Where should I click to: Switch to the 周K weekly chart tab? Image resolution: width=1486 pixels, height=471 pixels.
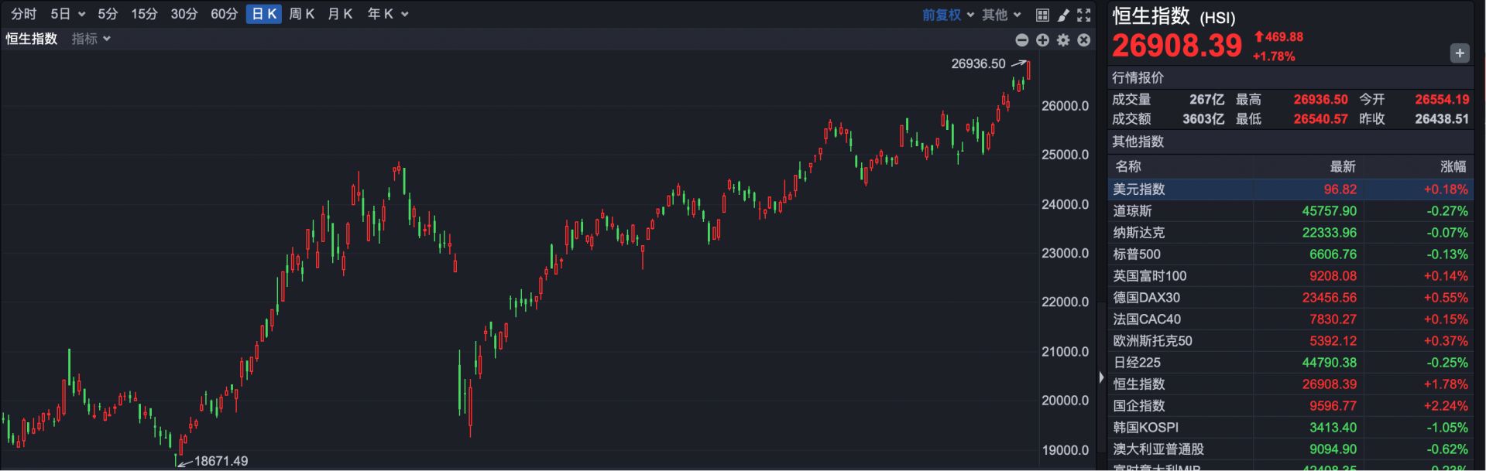pyautogui.click(x=301, y=14)
